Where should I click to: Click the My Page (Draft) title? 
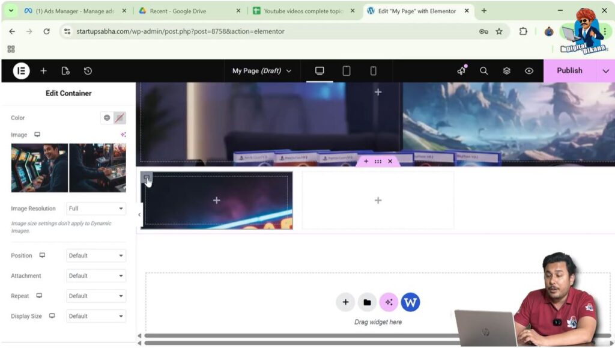click(x=261, y=71)
